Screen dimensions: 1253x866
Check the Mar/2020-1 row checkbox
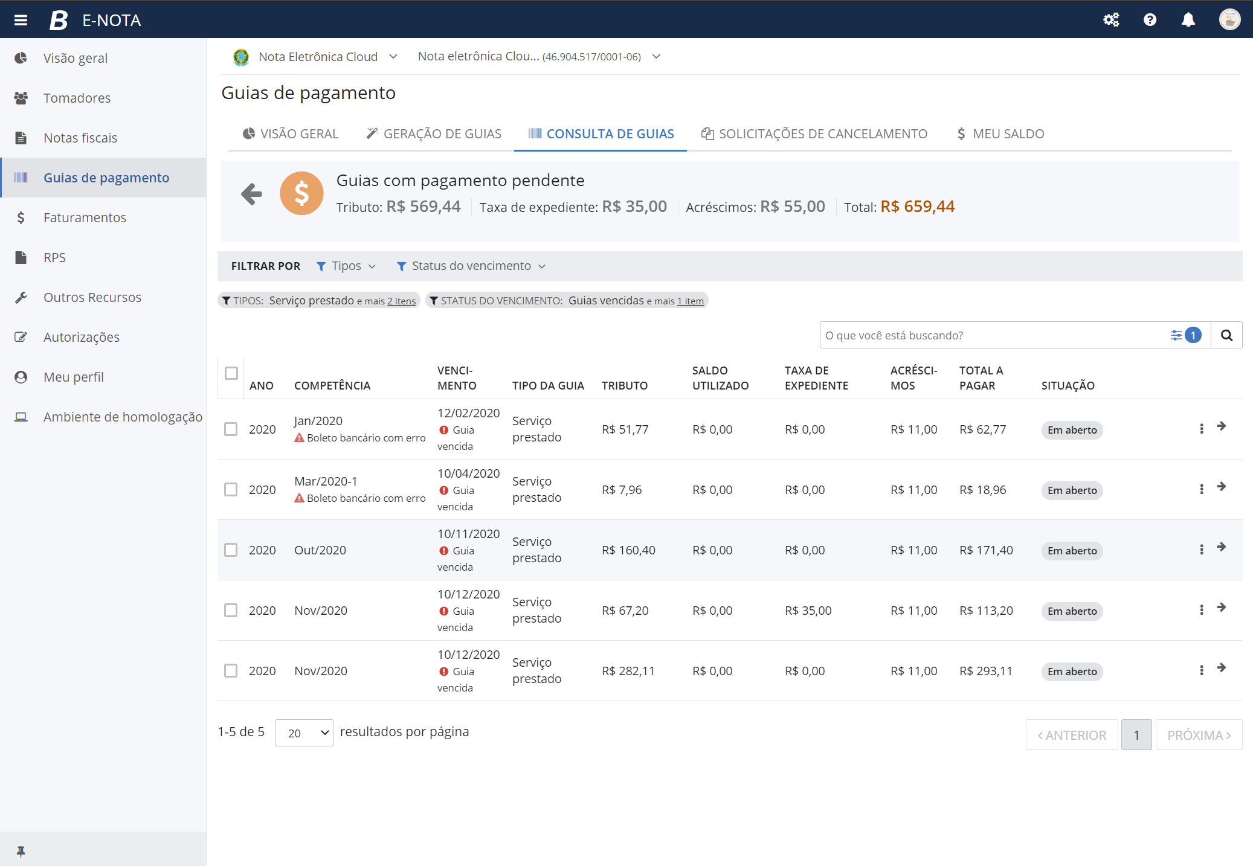(x=231, y=489)
